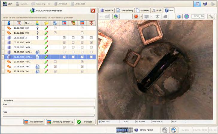Click the grey meter gauge button

165,130
